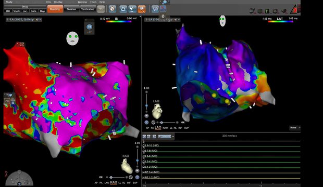This screenshot has height=187, width=323.
Task: Switch to the Ablation mode
Action: [71, 9]
